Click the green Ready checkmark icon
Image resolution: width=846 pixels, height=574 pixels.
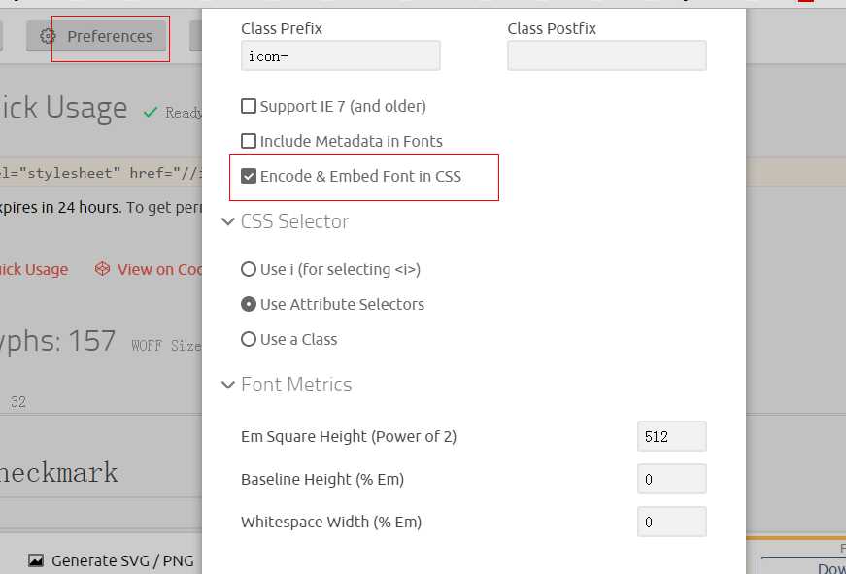[151, 113]
